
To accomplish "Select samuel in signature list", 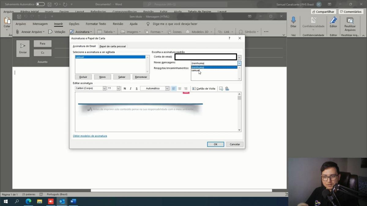I will (x=110, y=57).
